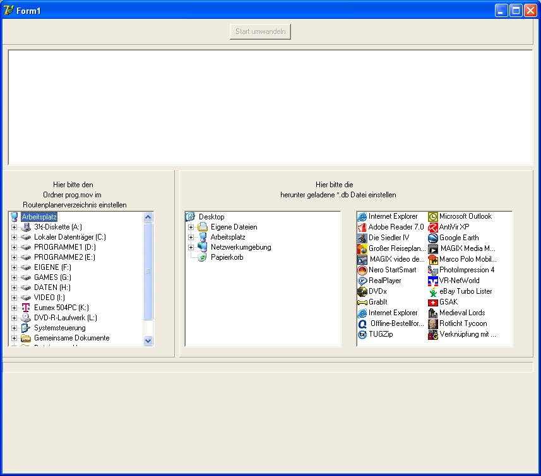Viewport: 541px width, 476px height.
Task: Select the Medieval Lords icon
Action: tap(433, 313)
